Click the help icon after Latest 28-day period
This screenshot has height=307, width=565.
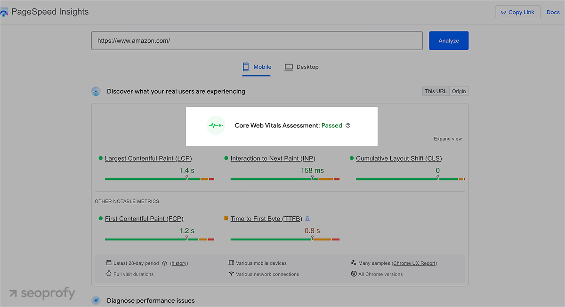point(164,263)
